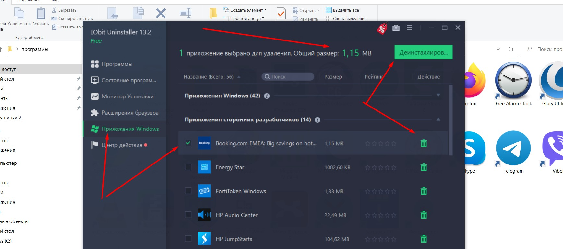
Task: Open Telegram shortcut in Explorer window
Action: pos(513,152)
